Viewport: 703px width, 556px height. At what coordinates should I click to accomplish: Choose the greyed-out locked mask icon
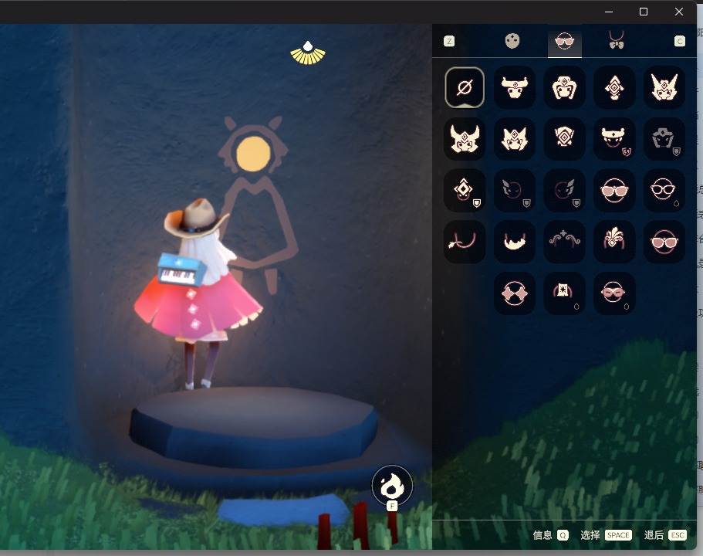coord(664,139)
